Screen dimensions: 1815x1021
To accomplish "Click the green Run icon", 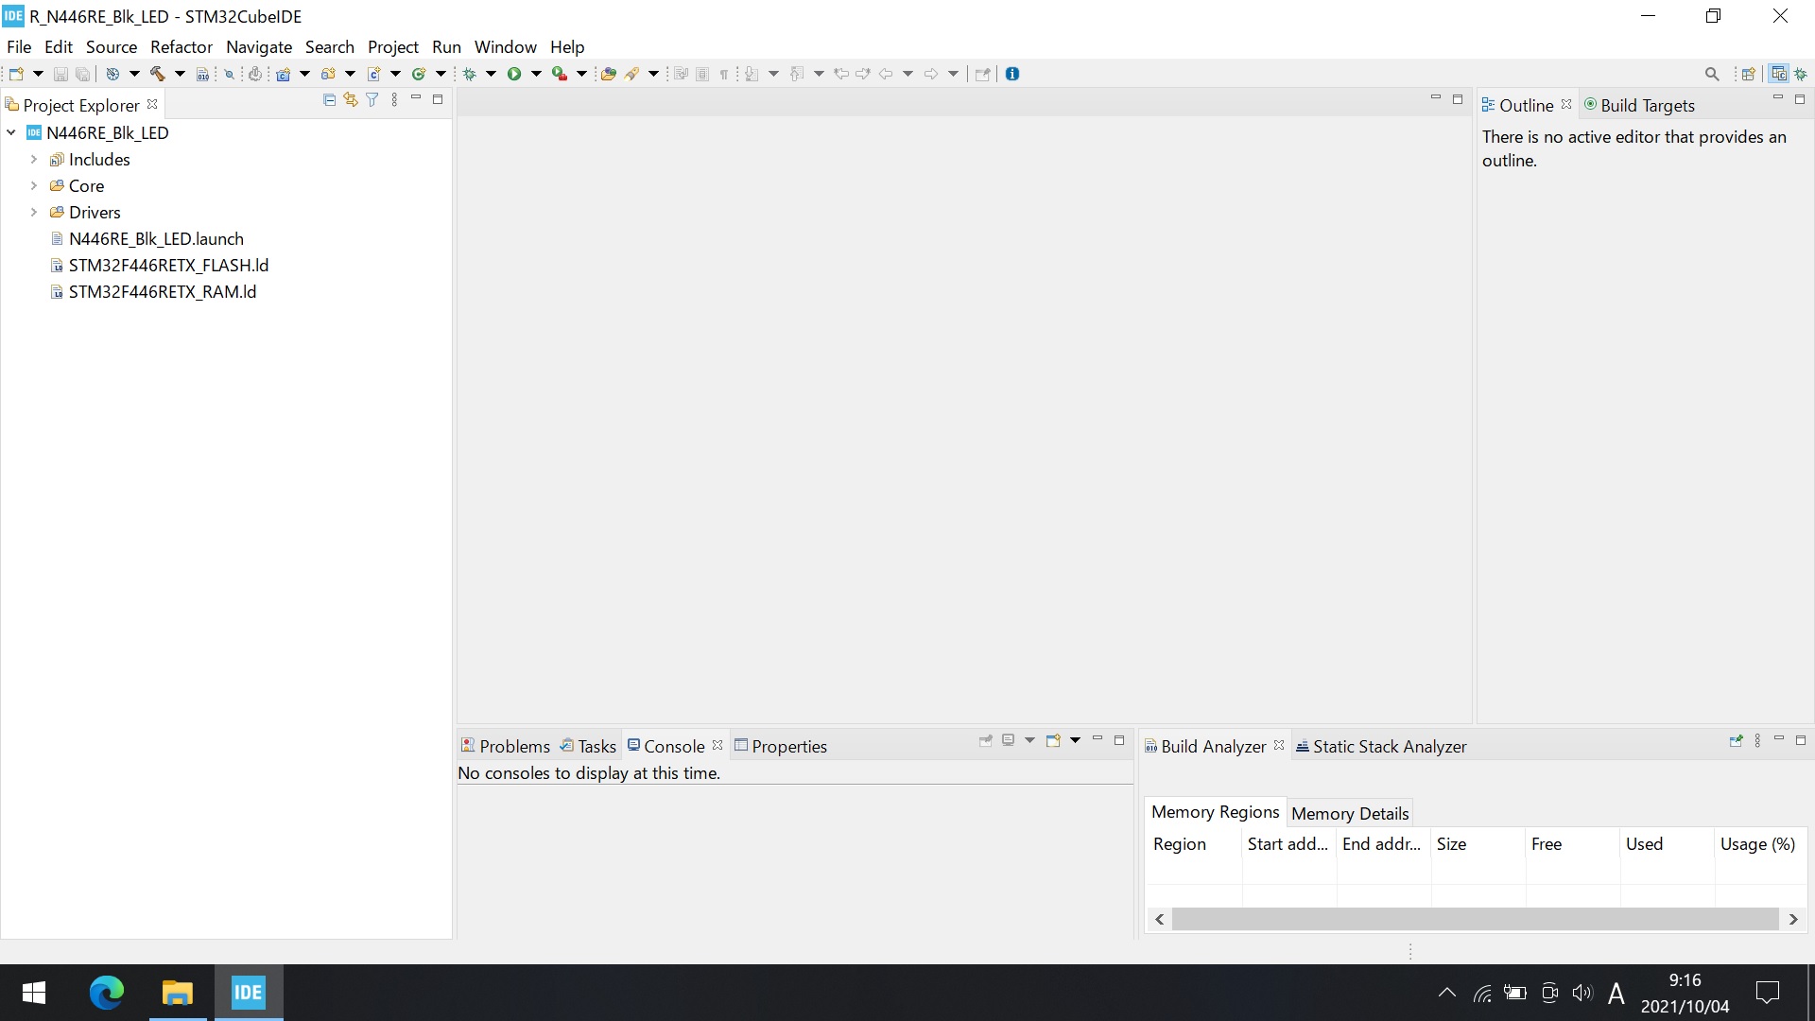I will 514,74.
